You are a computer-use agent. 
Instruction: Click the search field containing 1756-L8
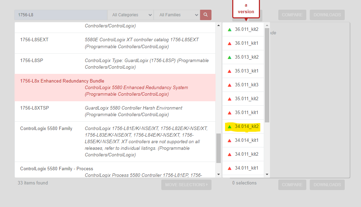pos(61,15)
